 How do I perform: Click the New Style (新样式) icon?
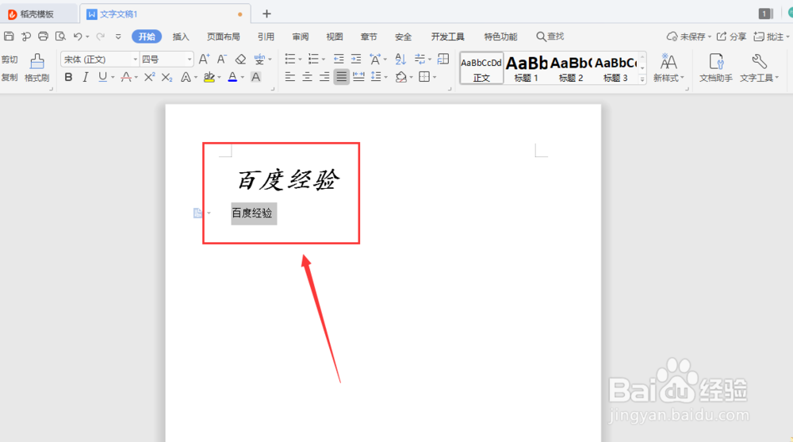coord(668,67)
